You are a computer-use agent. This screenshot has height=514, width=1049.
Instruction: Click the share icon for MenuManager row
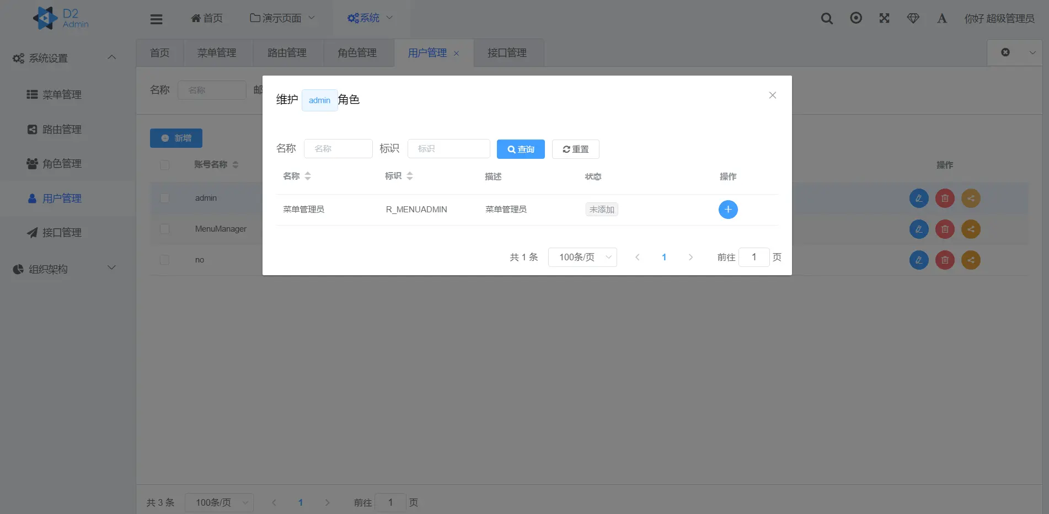(971, 229)
